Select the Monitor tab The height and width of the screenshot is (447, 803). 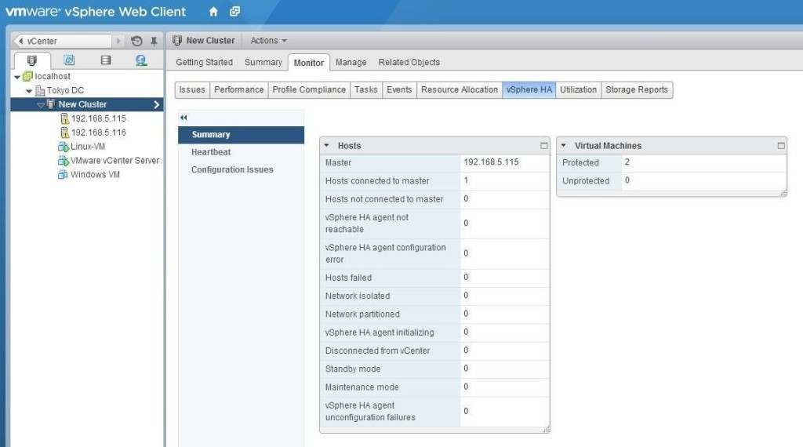(309, 63)
